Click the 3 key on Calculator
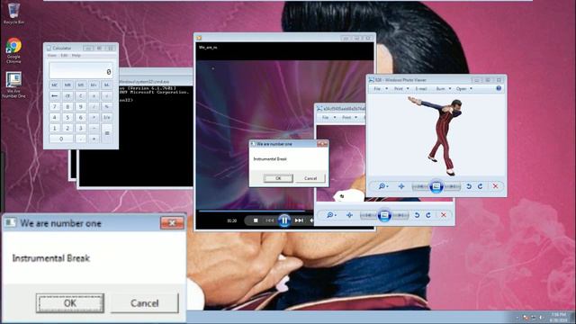The height and width of the screenshot is (324, 576). tap(80, 128)
